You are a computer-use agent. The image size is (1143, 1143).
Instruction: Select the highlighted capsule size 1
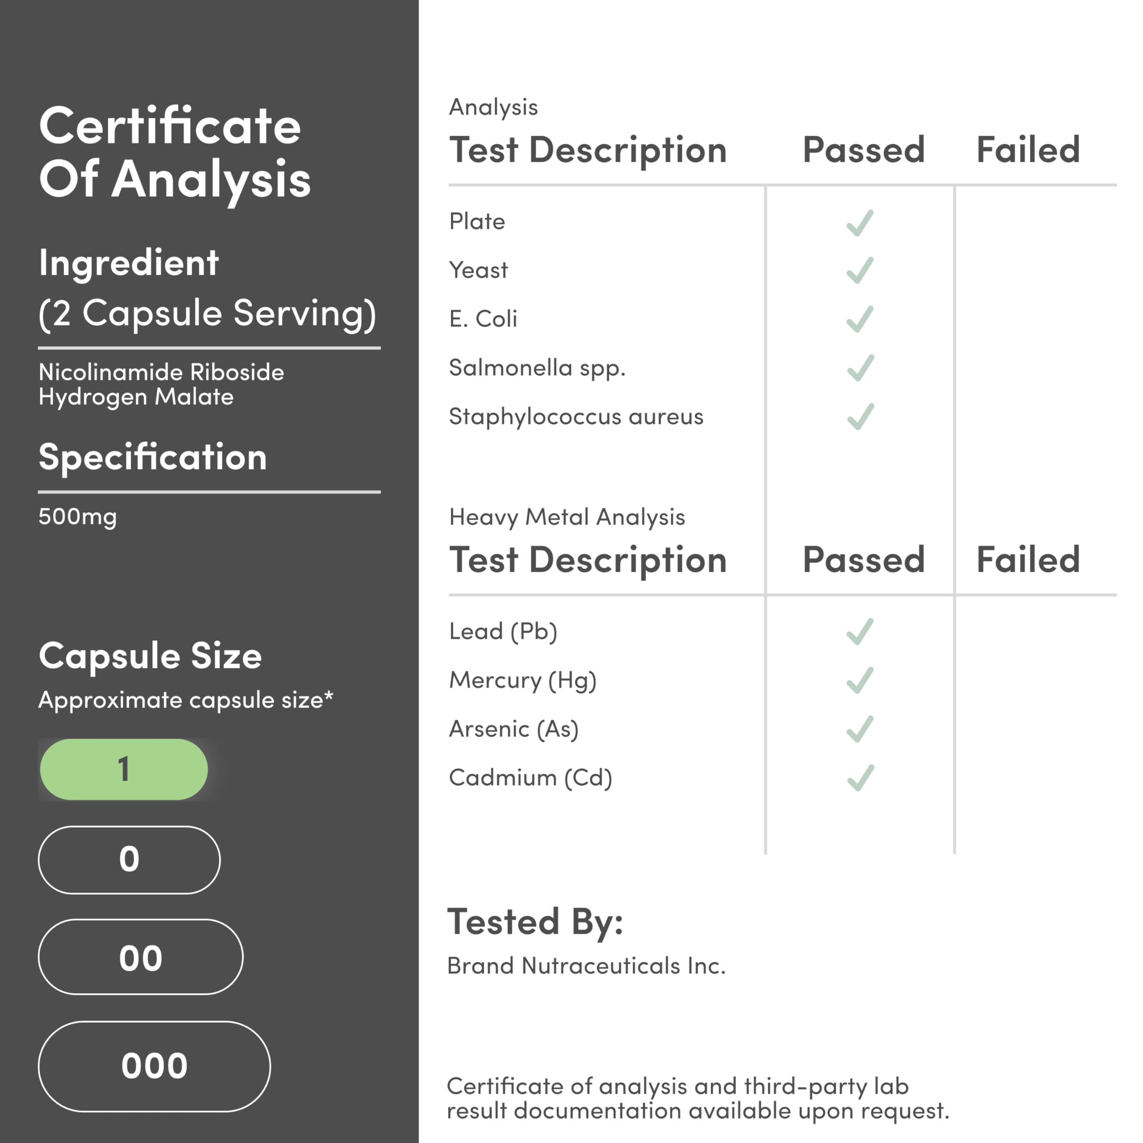point(124,769)
